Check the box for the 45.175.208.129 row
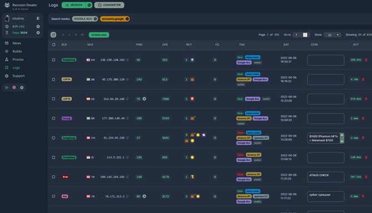This screenshot has height=213, width=372. 53,80
